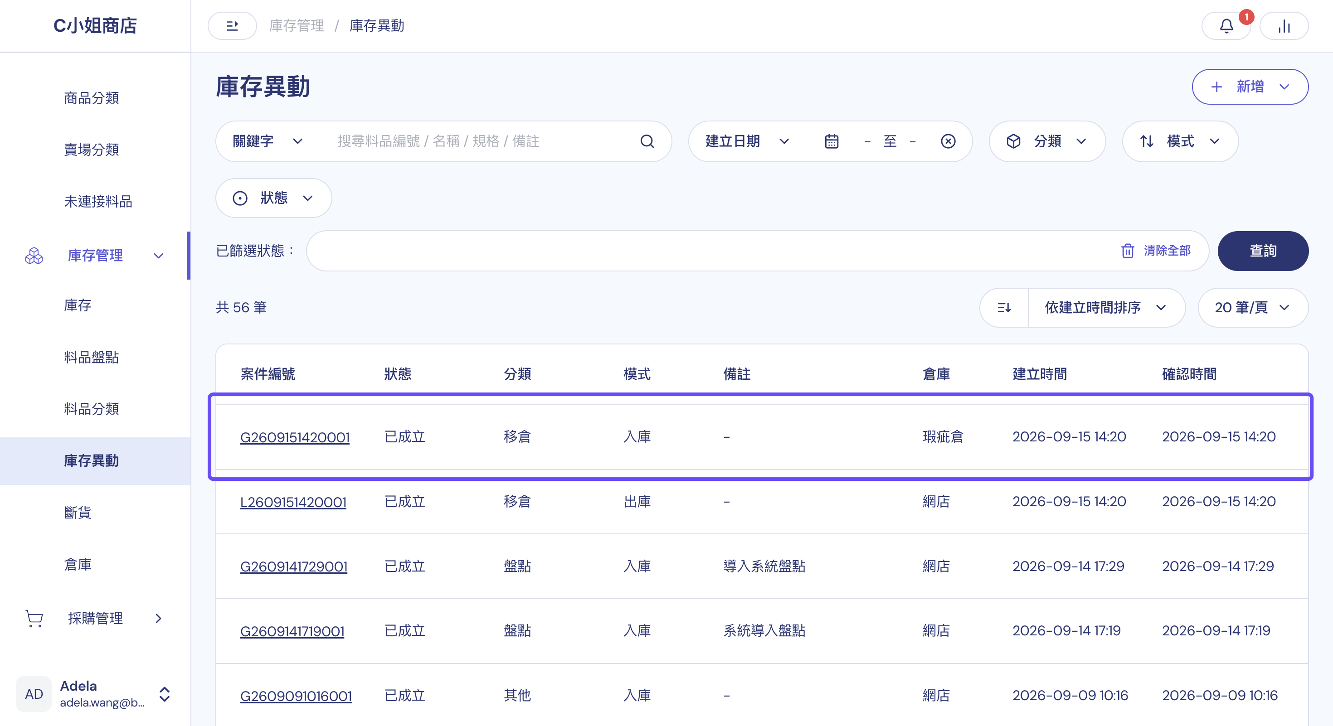Click the 共 56 筆 record count
The image size is (1333, 726).
click(241, 308)
